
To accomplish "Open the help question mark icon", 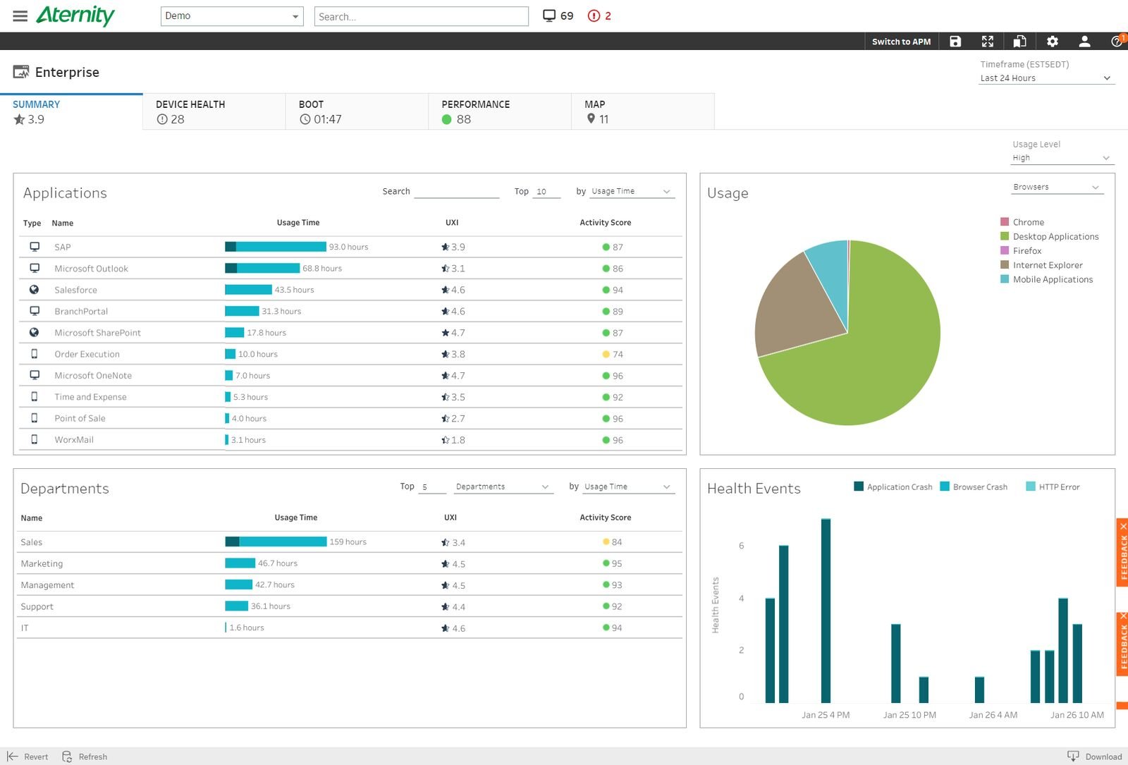I will pyautogui.click(x=1117, y=42).
